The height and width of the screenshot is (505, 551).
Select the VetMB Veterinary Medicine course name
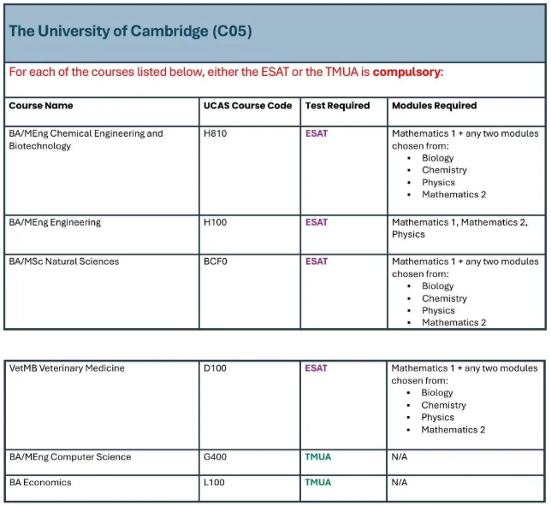click(67, 368)
